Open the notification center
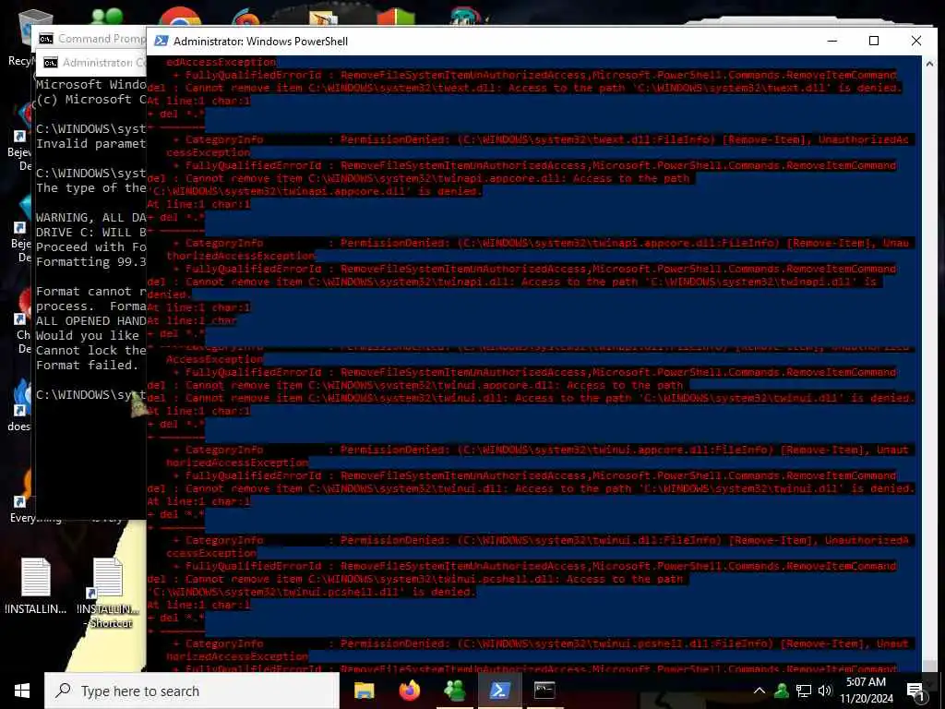Image resolution: width=945 pixels, height=709 pixels. [915, 691]
